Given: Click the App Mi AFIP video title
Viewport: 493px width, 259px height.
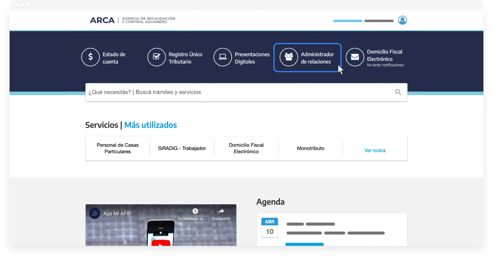Looking at the screenshot, I should tap(117, 214).
